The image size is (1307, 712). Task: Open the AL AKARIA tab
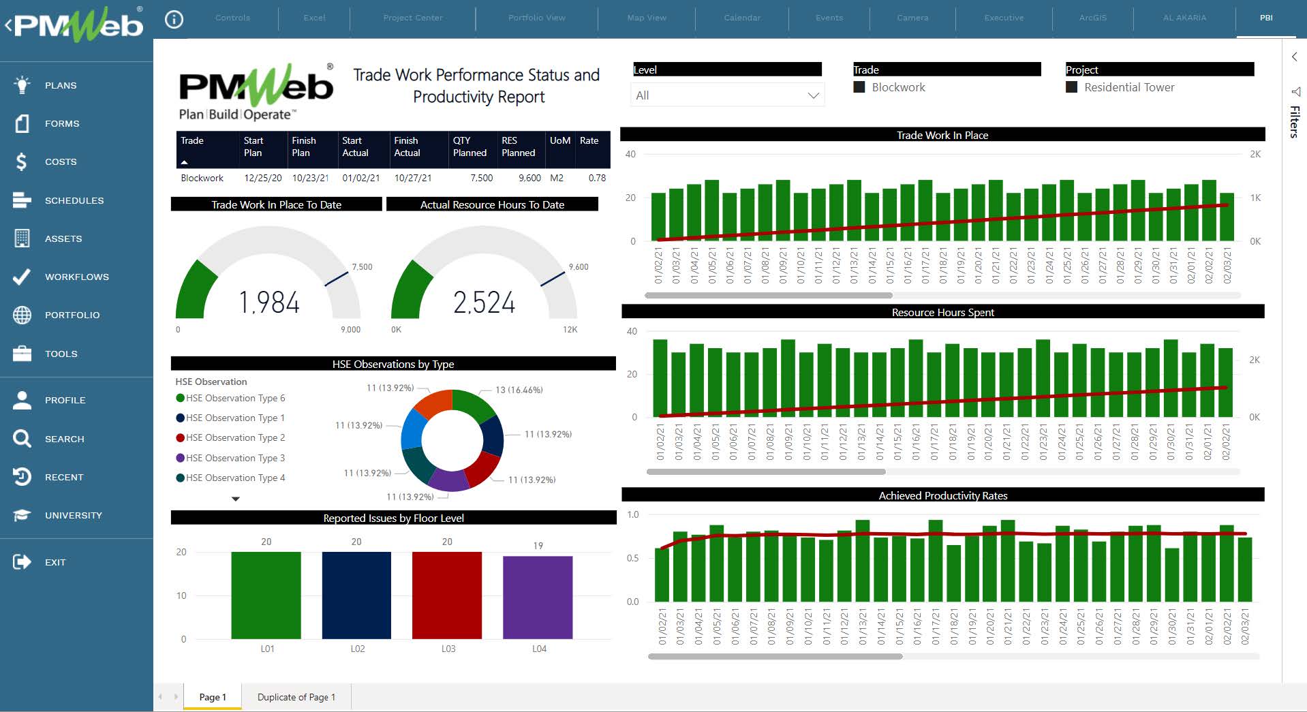[1184, 18]
